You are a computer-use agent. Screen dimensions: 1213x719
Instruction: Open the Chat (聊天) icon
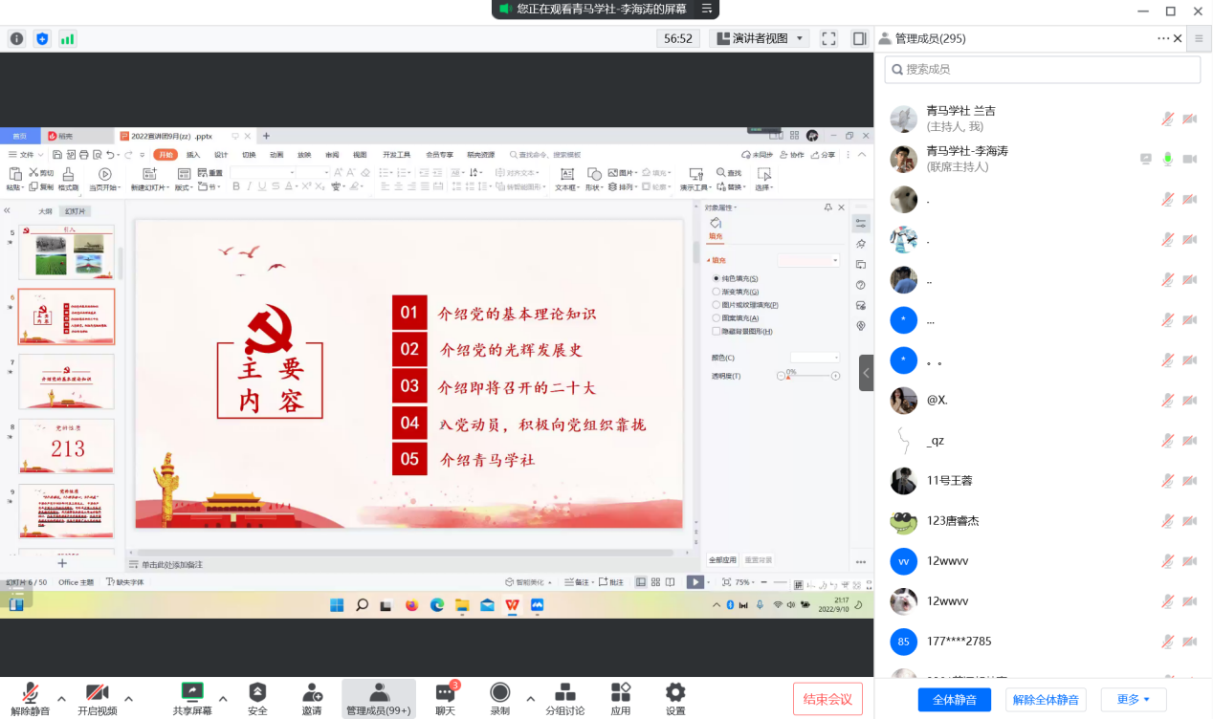(445, 693)
